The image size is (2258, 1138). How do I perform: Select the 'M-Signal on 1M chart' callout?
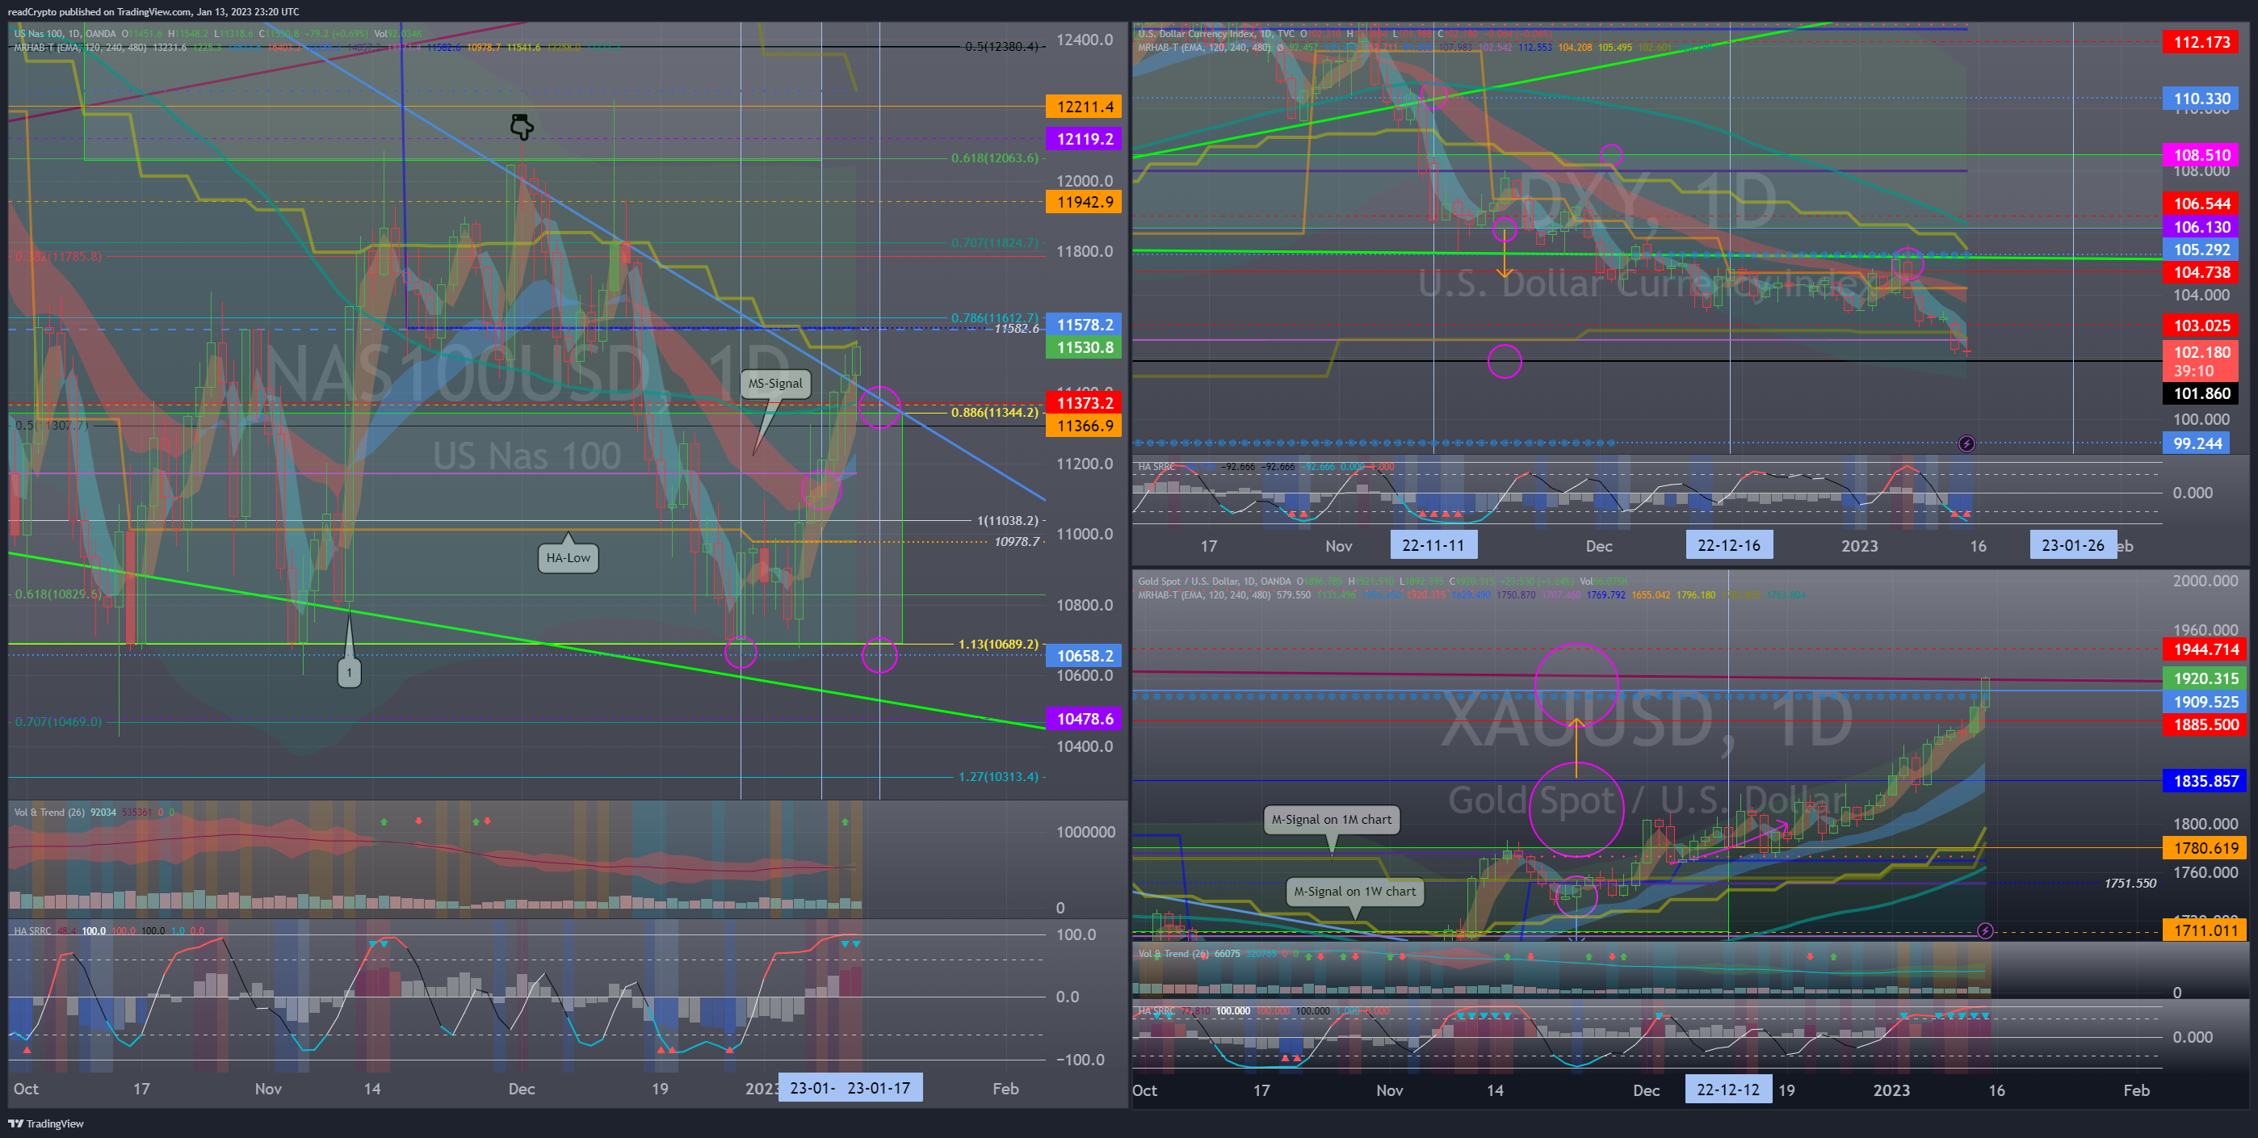click(1332, 819)
